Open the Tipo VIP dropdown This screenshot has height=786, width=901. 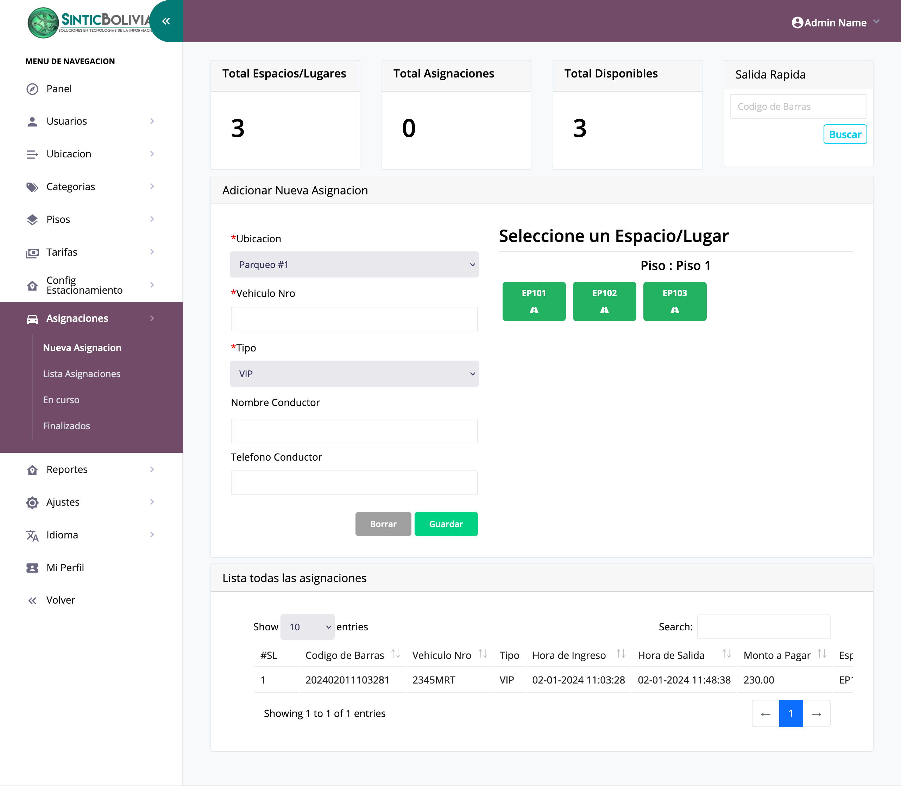point(354,374)
